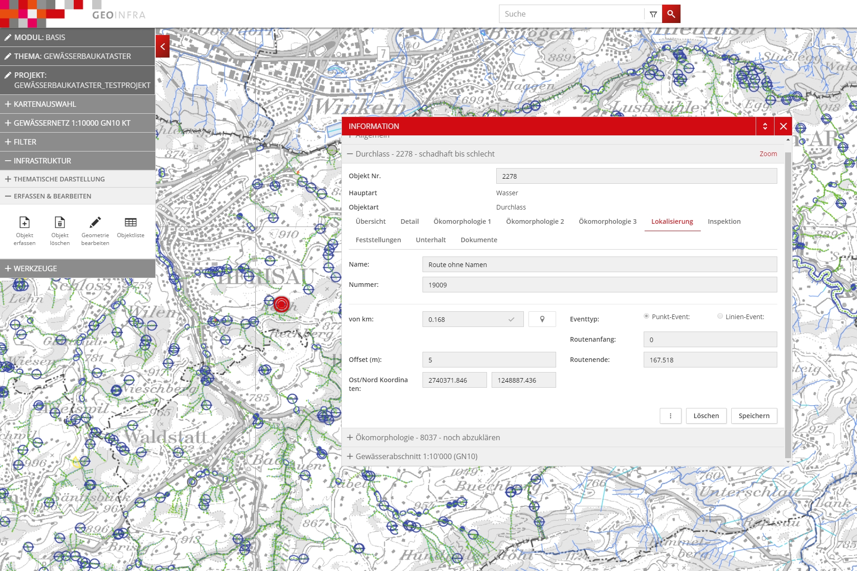
Task: Click the Löschen button
Action: (x=706, y=416)
